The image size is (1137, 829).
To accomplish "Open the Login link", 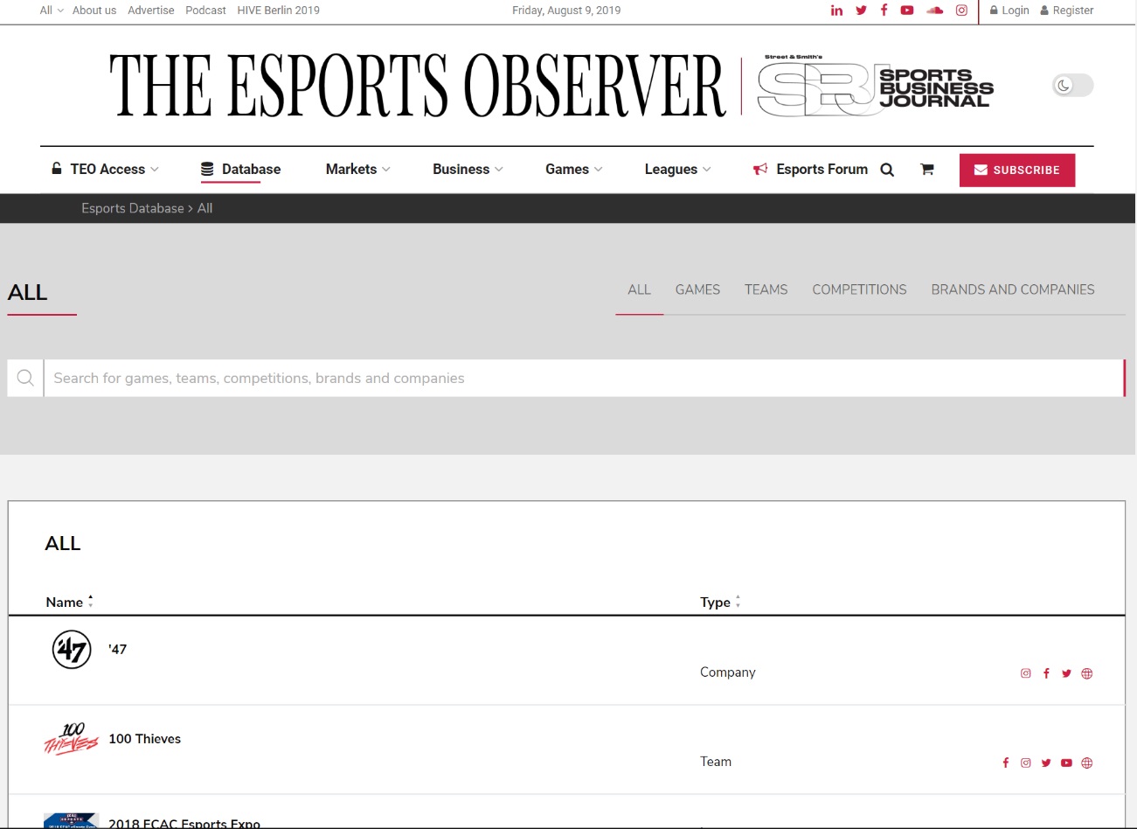I will pos(1009,10).
